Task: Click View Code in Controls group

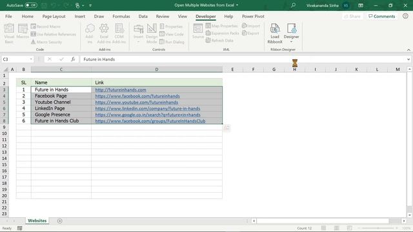Action: pos(172,34)
